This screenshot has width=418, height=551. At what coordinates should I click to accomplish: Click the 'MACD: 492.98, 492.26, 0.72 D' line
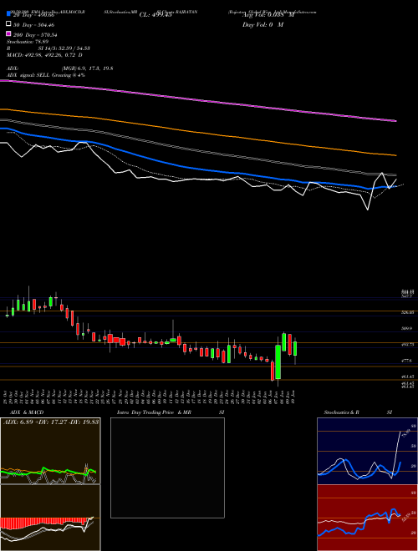pos(44,55)
